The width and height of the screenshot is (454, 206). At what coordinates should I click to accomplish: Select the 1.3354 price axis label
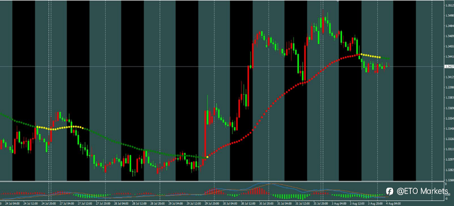tap(450, 118)
